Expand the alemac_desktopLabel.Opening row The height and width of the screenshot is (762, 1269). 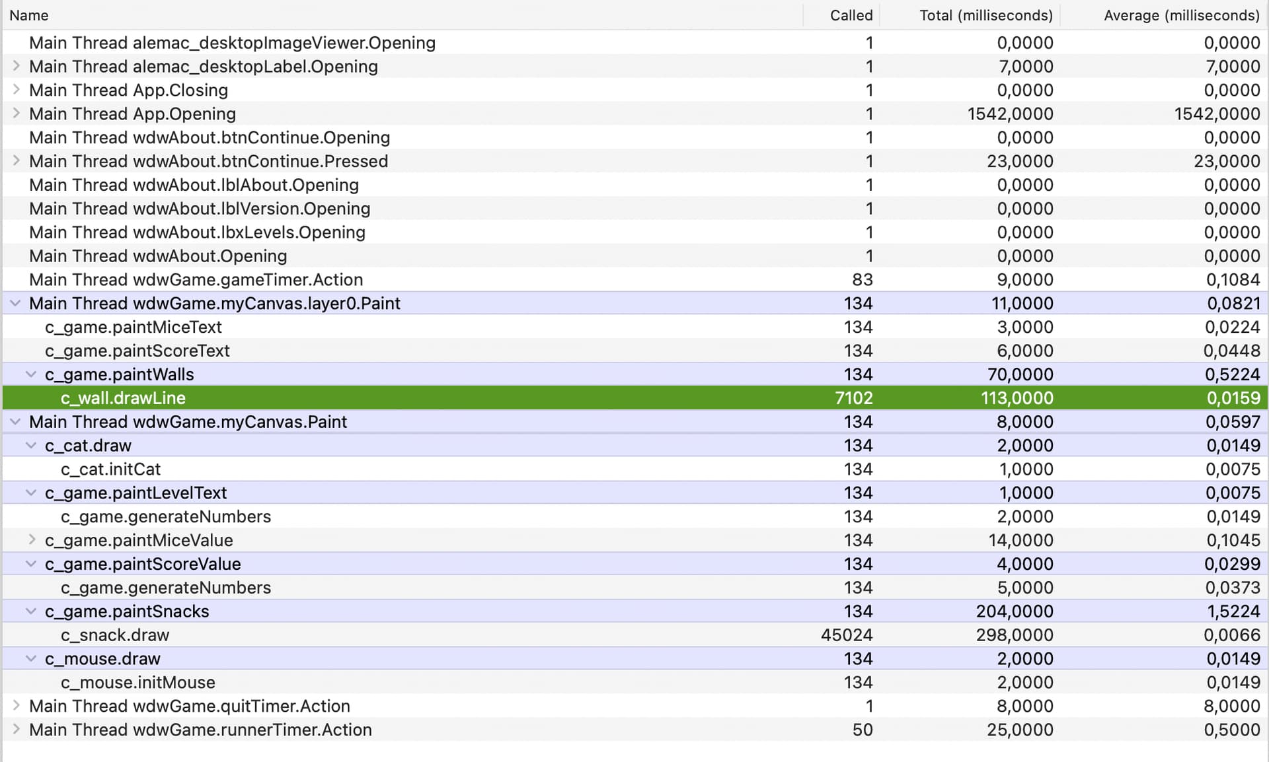[x=16, y=66]
